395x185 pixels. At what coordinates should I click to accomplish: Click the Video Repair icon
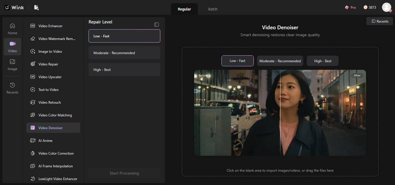[33, 64]
